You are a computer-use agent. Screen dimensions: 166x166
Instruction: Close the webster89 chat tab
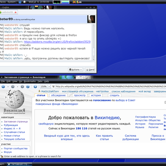coord(15,12)
